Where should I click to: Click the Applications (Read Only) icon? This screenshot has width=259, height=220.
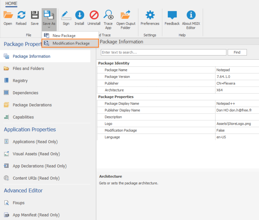tap(6, 141)
